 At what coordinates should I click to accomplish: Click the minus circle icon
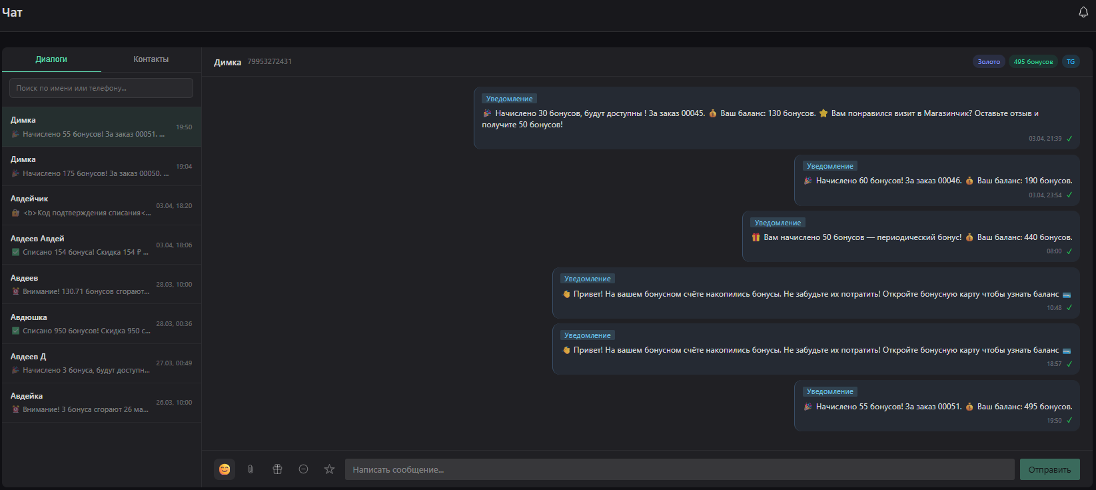click(303, 469)
